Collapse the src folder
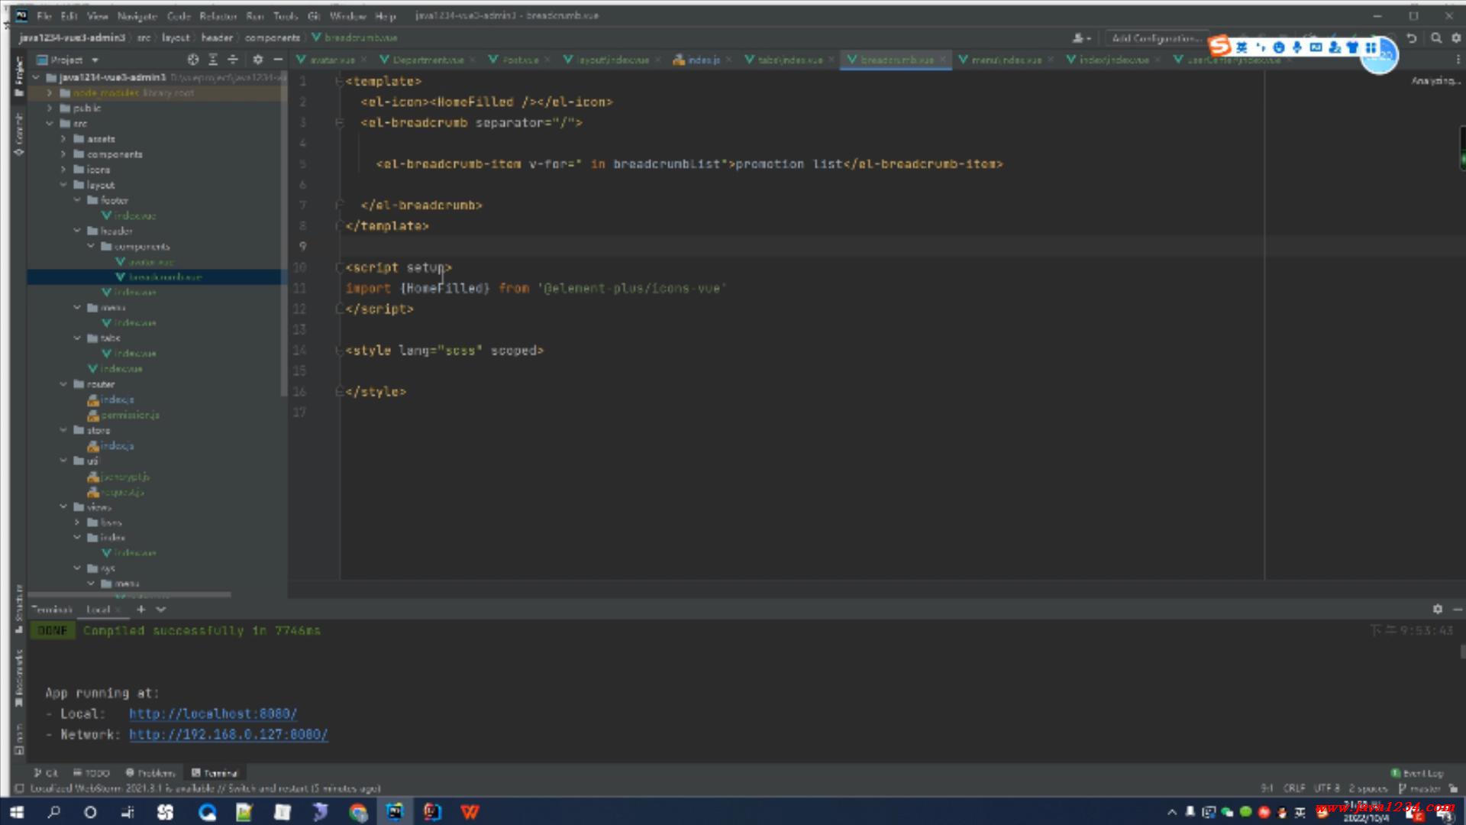Screen dimensions: 1466x825 point(50,123)
